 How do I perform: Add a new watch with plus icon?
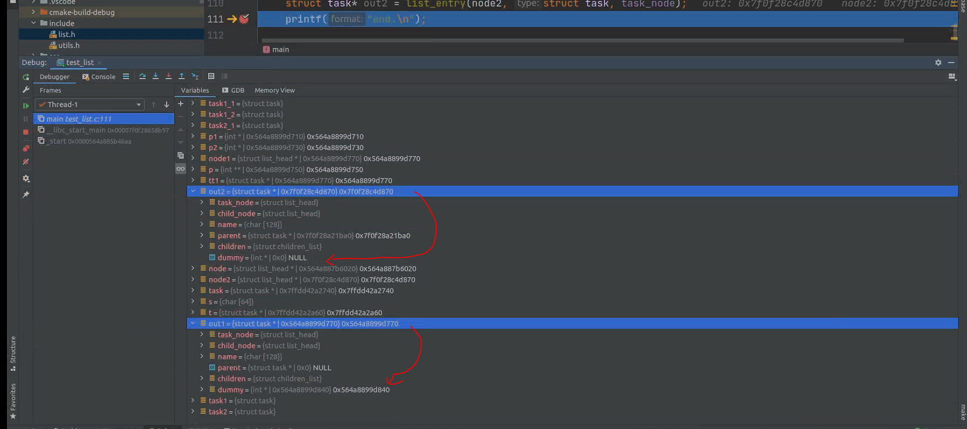click(x=181, y=103)
